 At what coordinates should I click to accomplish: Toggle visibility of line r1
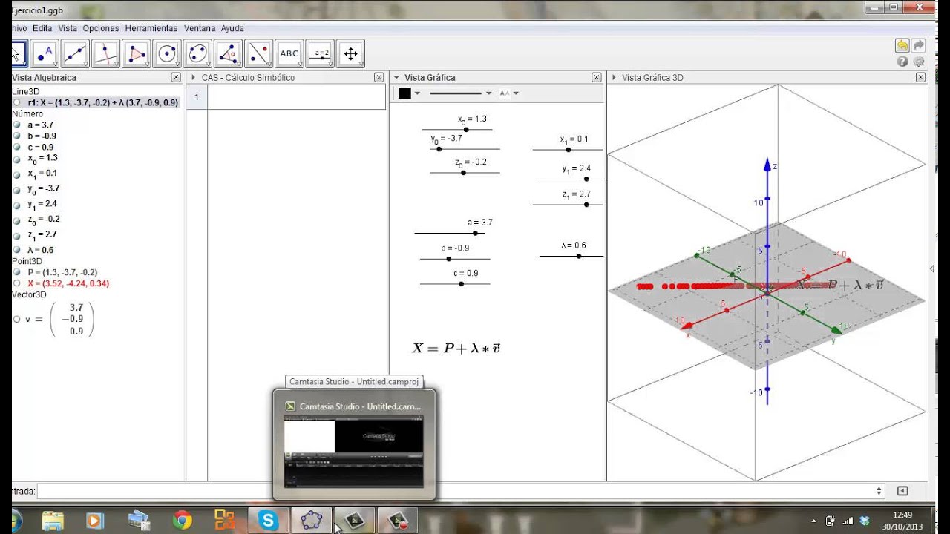pos(16,102)
